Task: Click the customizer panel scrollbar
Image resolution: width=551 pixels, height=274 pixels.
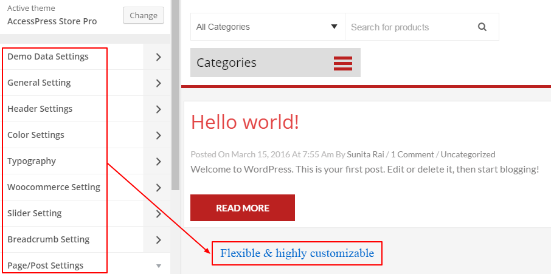Action: [x=176, y=91]
